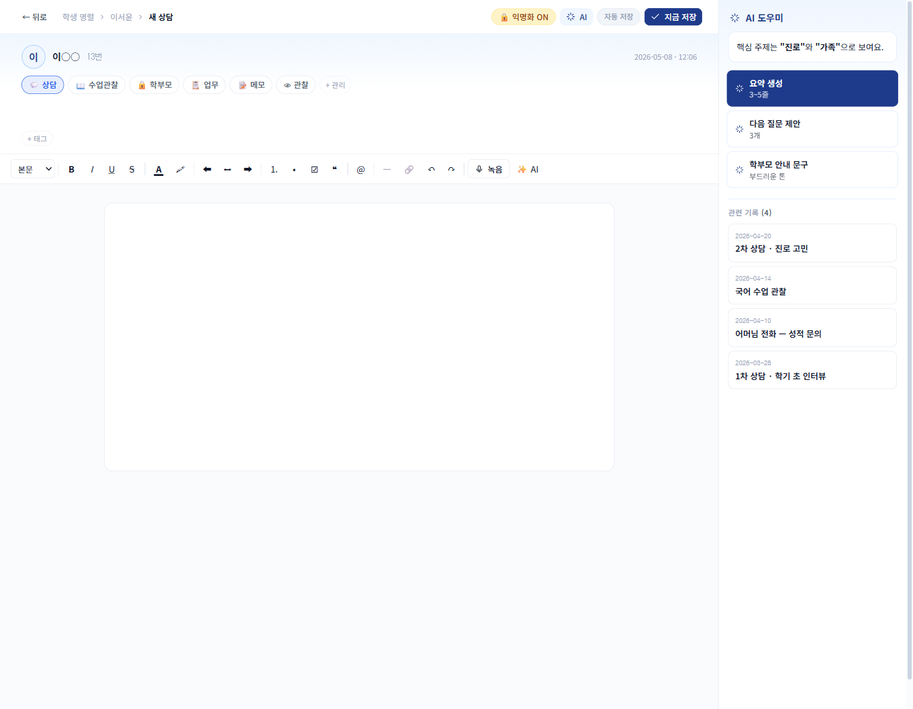This screenshot has width=913, height=709.
Task: Toggle the AI panel in header
Action: [577, 17]
